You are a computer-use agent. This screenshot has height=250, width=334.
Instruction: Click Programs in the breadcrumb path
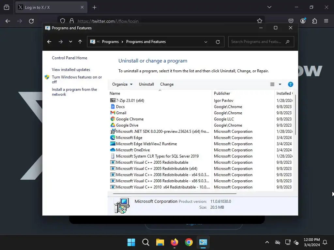point(110,42)
